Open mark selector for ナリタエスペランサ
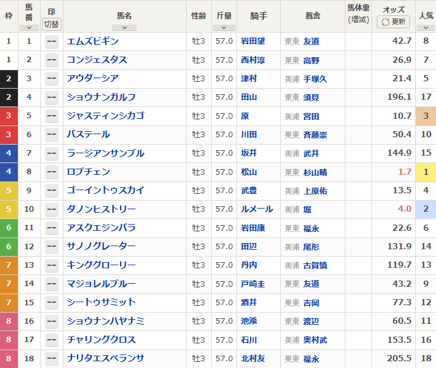 coord(52,358)
